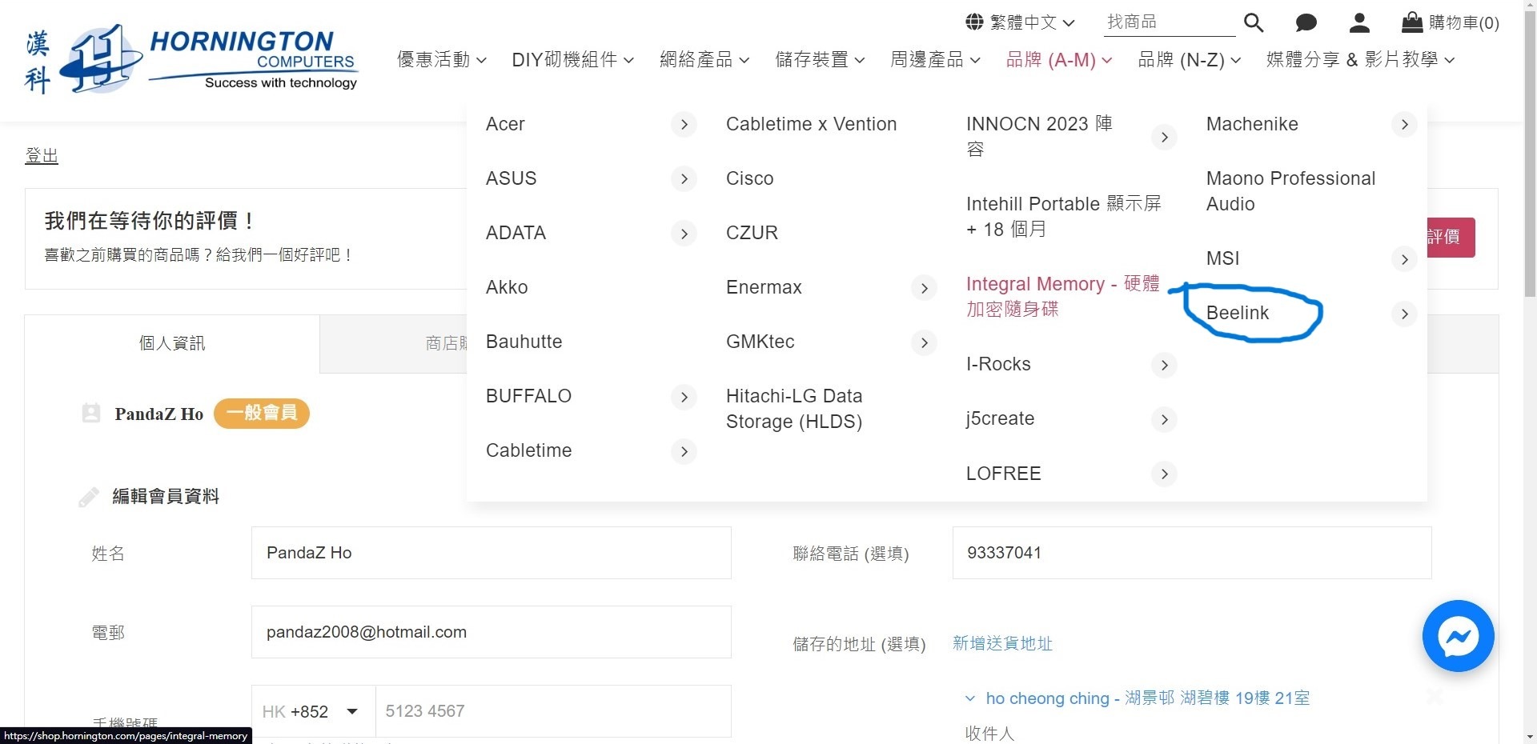
Task: Select the CZUR brand
Action: point(752,233)
